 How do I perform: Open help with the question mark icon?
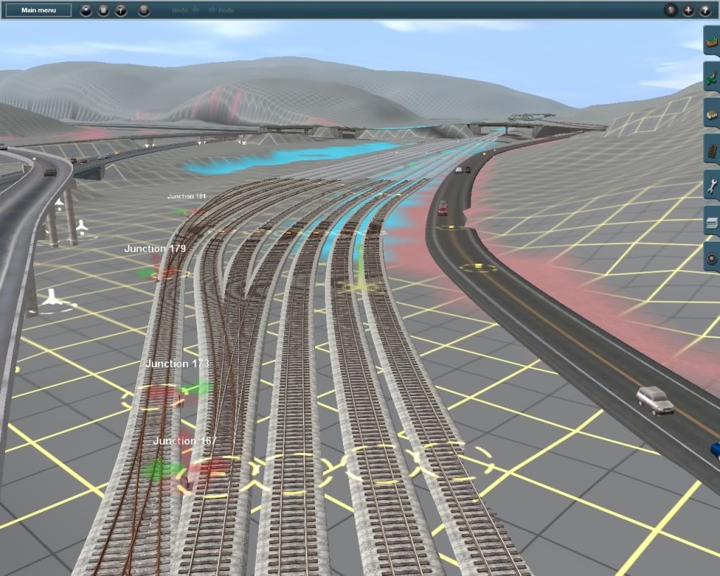(705, 10)
